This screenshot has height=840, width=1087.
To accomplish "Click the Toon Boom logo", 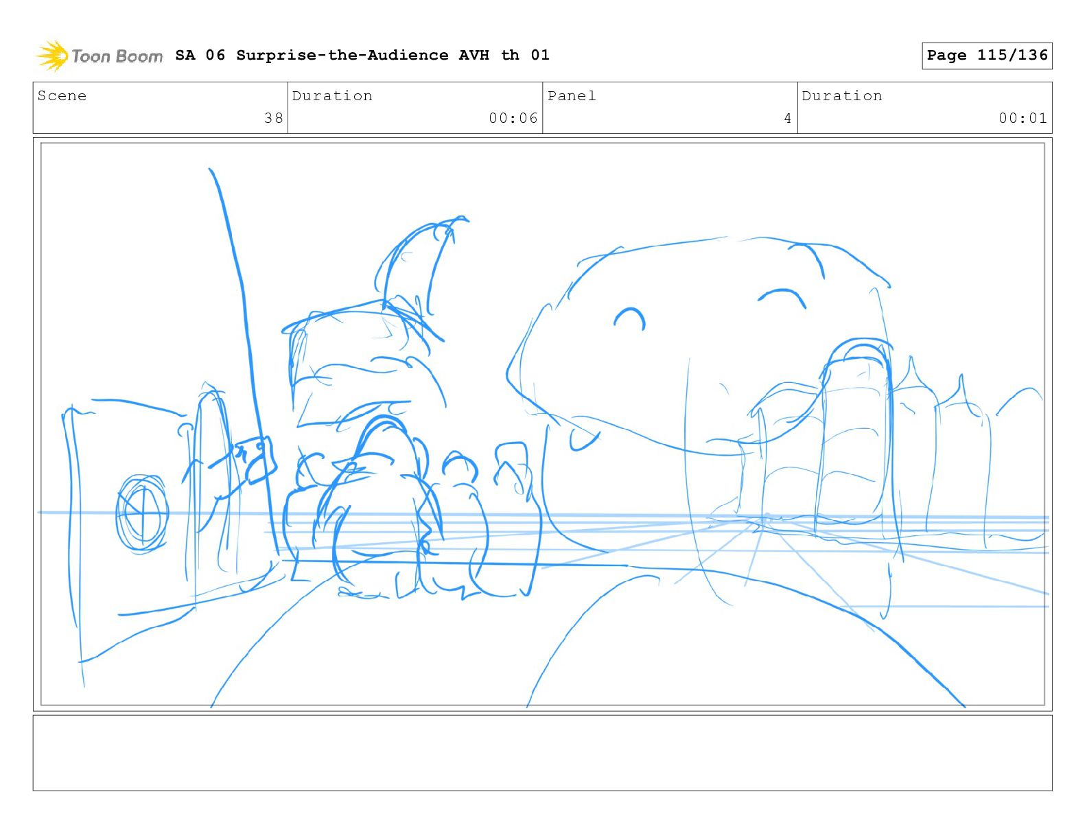I will (100, 56).
